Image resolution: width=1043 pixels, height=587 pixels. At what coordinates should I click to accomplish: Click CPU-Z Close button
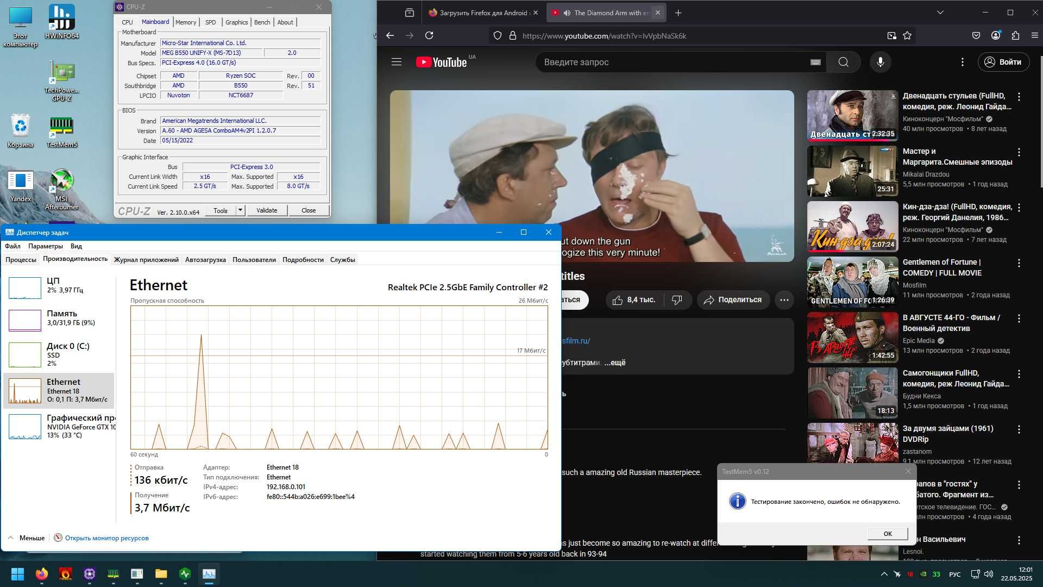(309, 210)
